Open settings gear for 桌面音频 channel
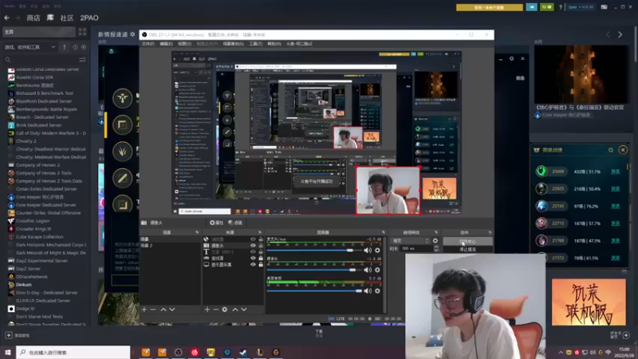638x359 pixels. point(377,290)
